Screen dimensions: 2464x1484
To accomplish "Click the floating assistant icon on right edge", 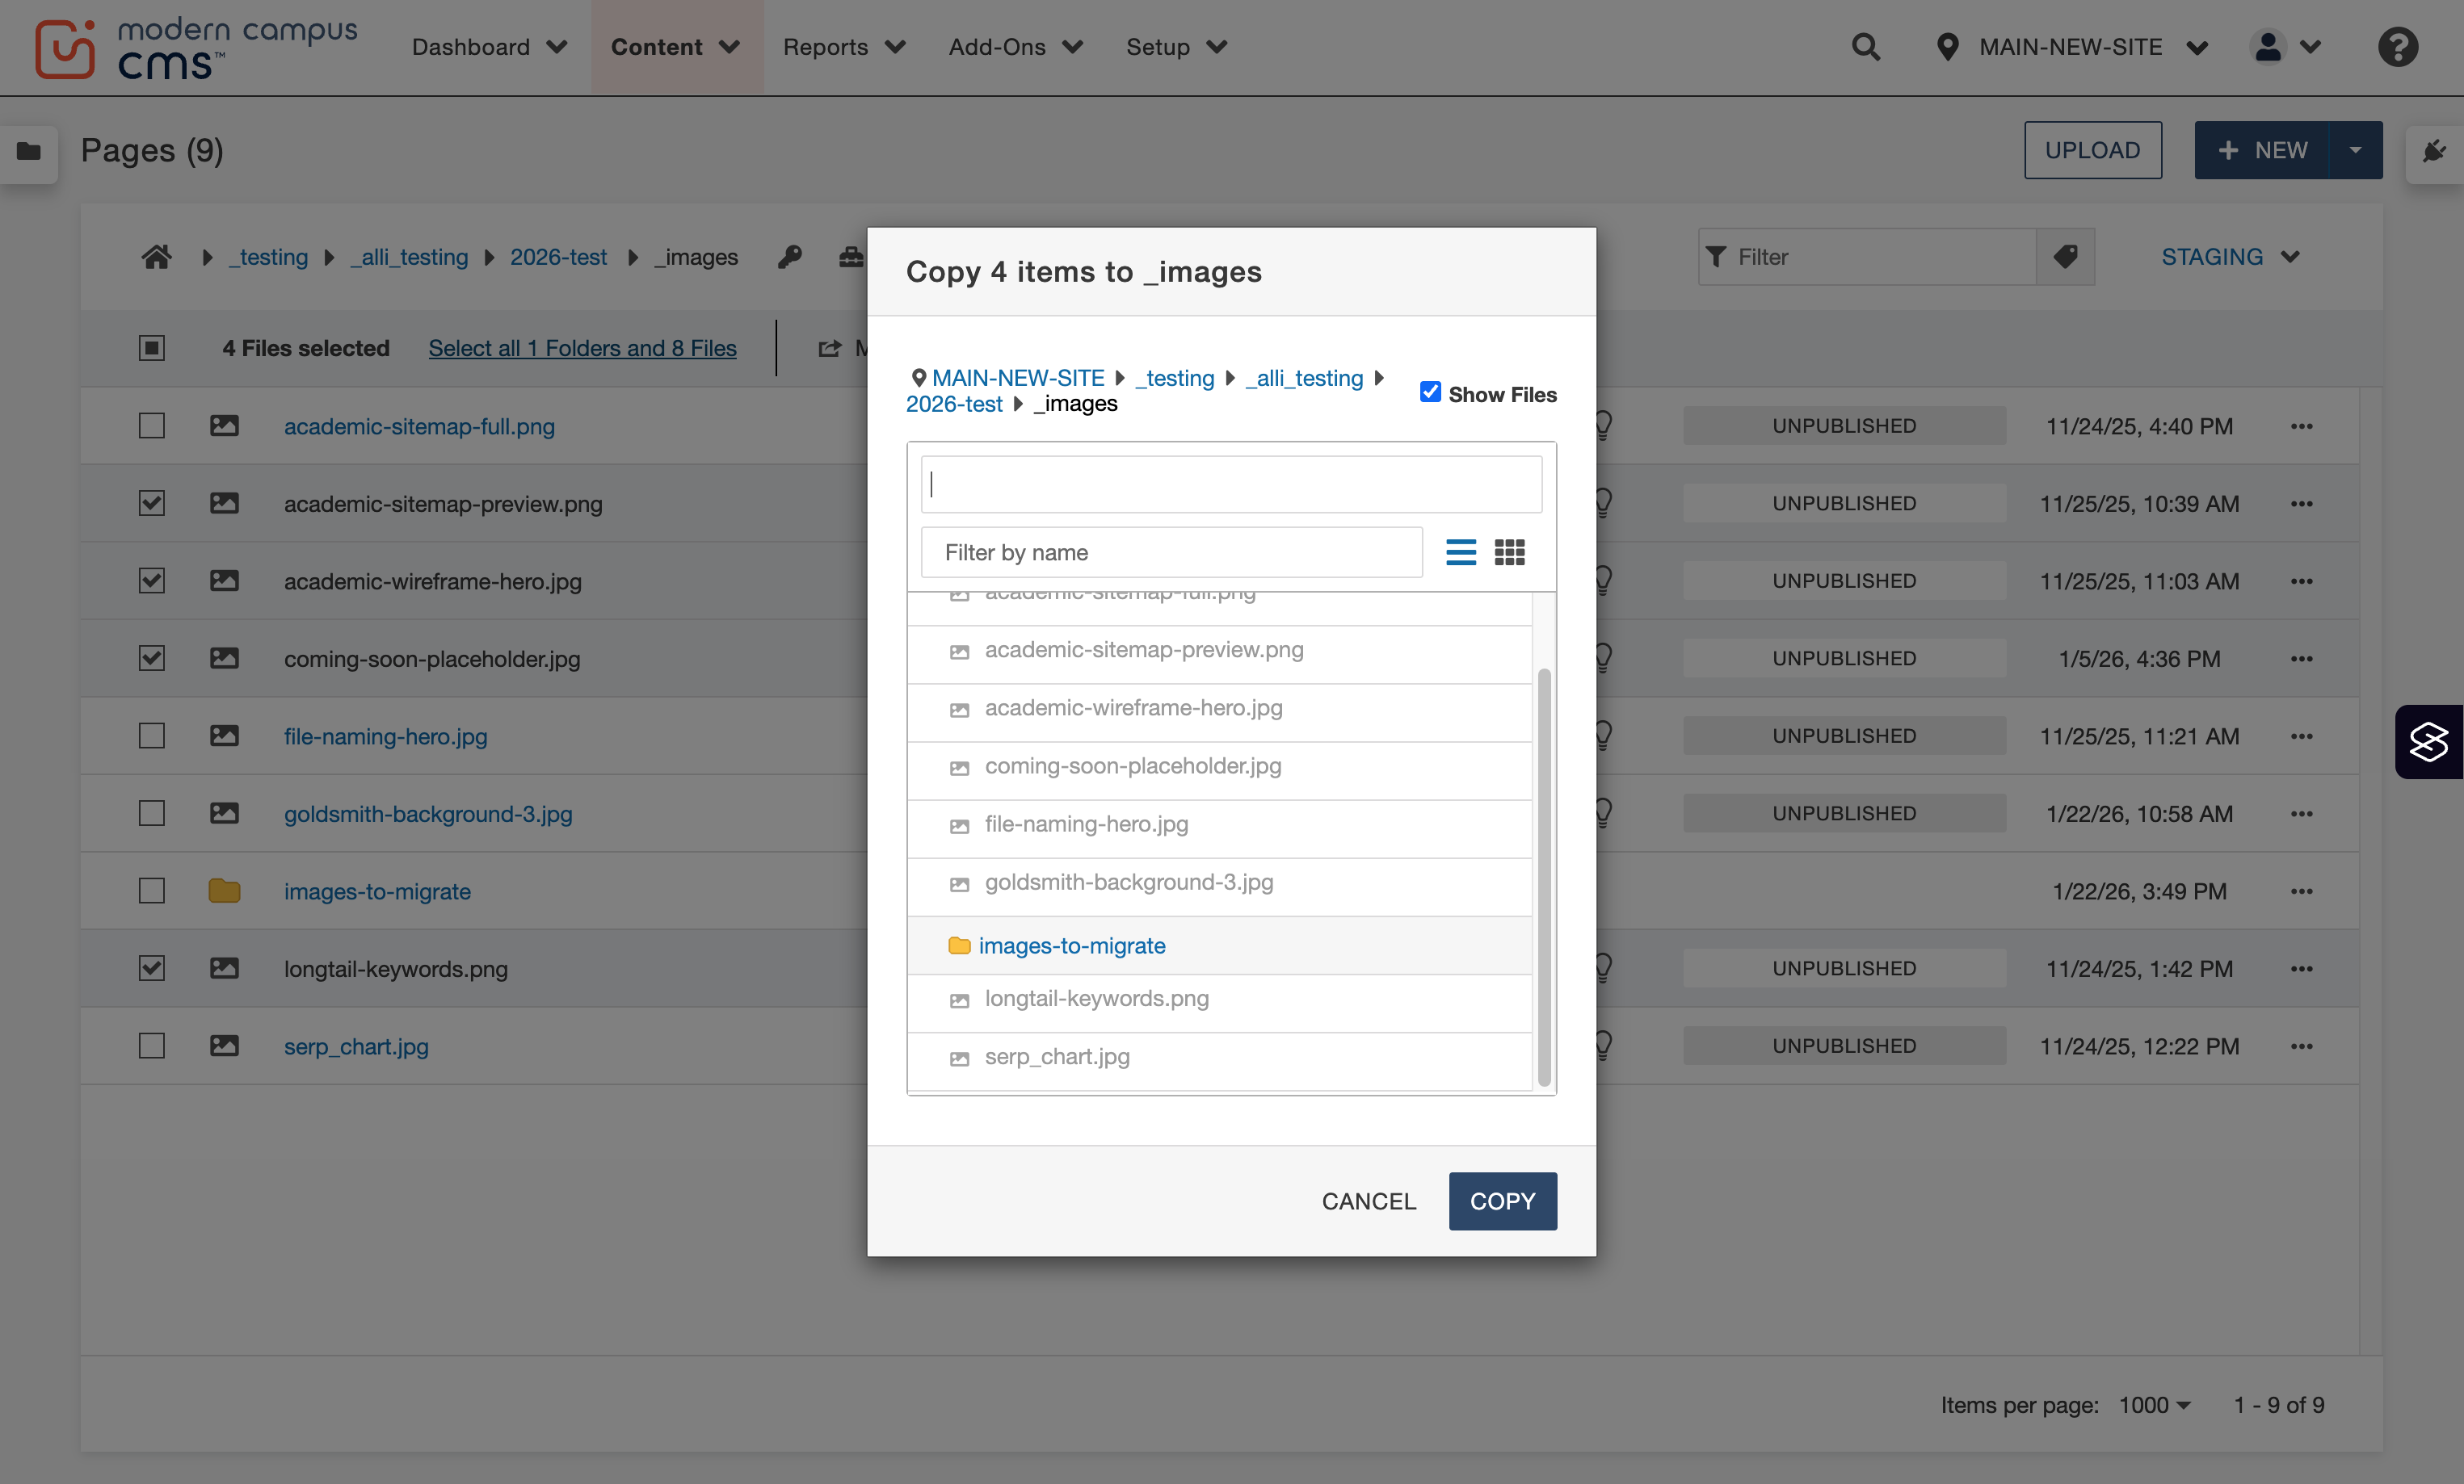I will click(2429, 741).
